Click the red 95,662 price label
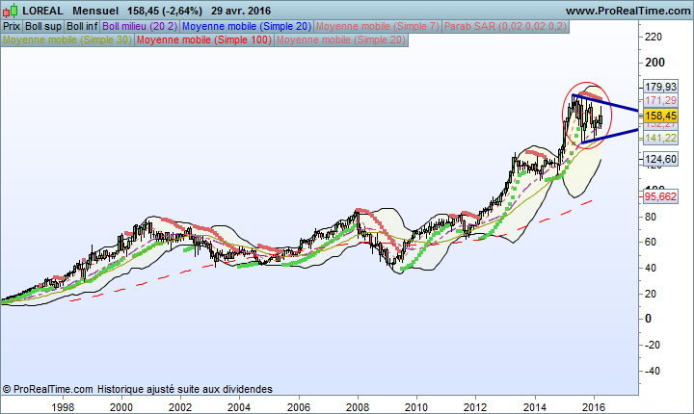The height and width of the screenshot is (414, 694). (660, 196)
